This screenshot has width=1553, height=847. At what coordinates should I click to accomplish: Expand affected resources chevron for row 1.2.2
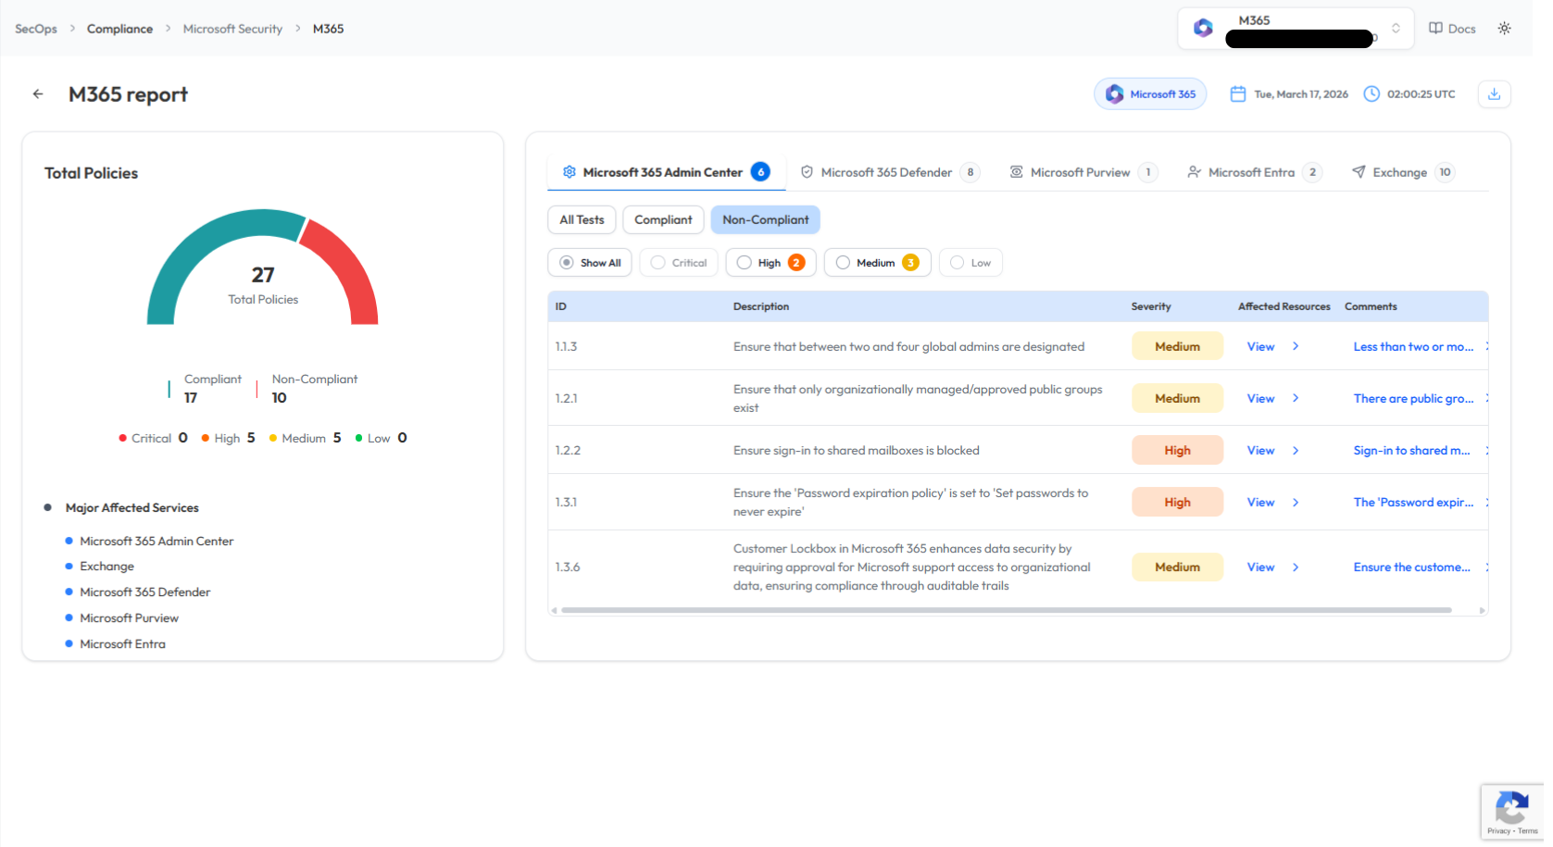pos(1296,451)
